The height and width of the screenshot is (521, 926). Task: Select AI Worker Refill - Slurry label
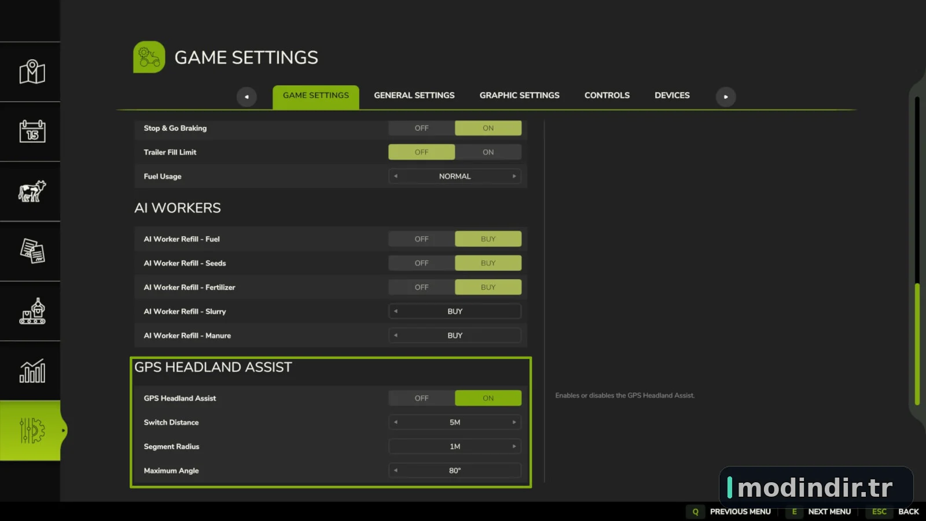coord(185,311)
